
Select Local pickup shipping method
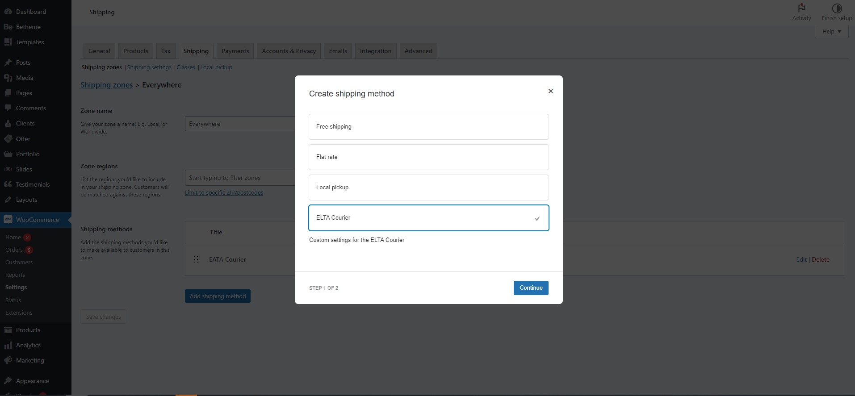pos(428,188)
